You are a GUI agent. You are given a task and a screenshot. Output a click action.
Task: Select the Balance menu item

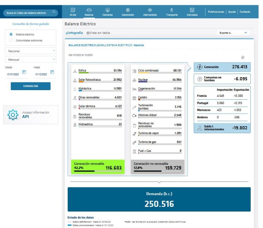point(89,12)
